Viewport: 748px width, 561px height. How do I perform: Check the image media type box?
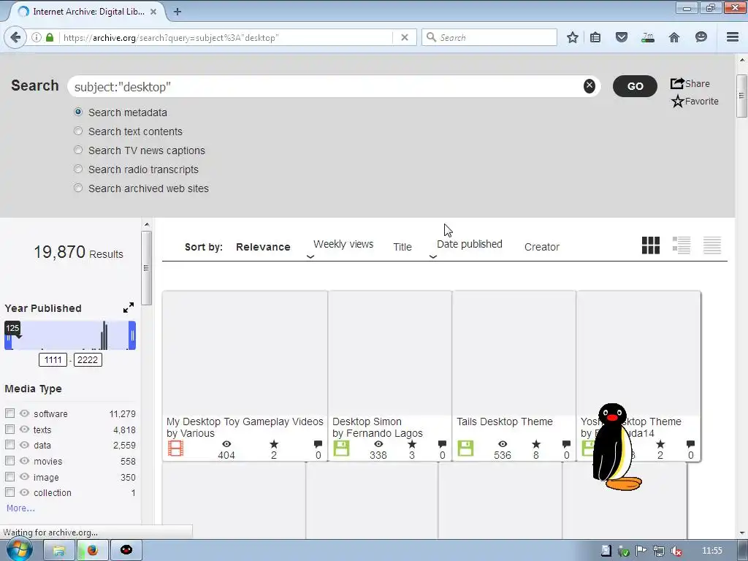coord(9,476)
